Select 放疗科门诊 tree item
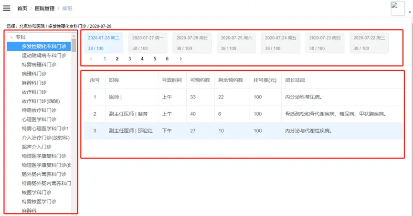Screen dimensions: 413x216 [34, 92]
